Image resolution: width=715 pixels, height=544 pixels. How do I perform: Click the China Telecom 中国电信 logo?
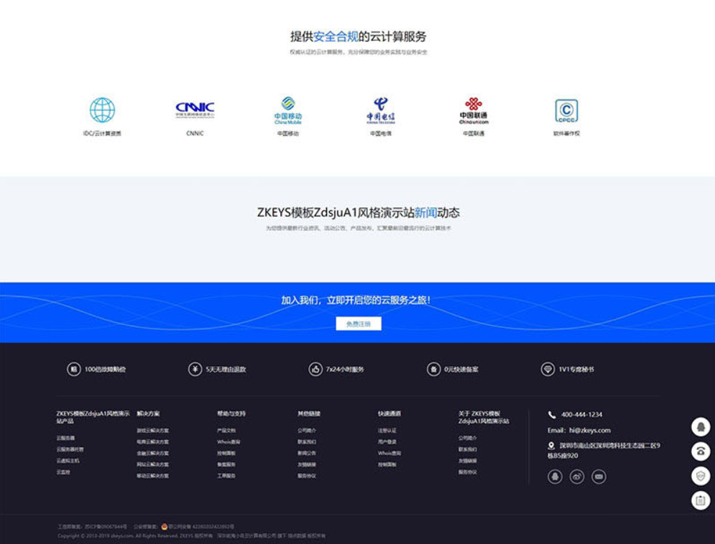click(381, 111)
